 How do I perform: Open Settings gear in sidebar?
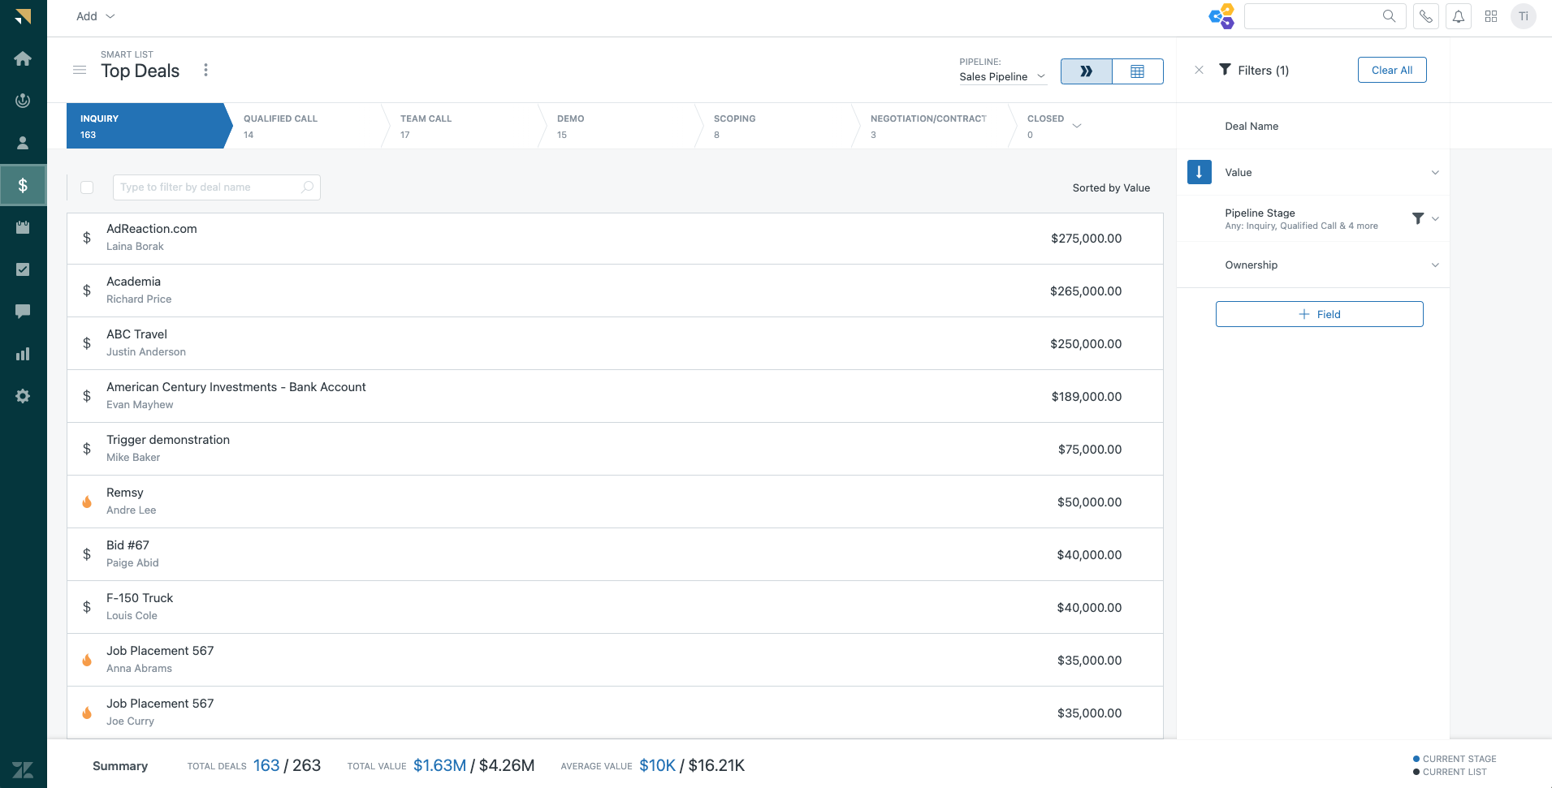[x=23, y=396]
